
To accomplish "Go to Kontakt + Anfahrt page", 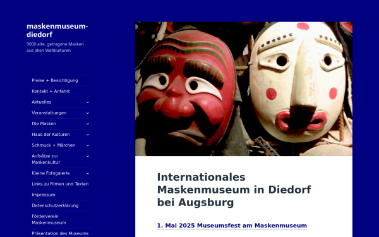I will pyautogui.click(x=51, y=92).
